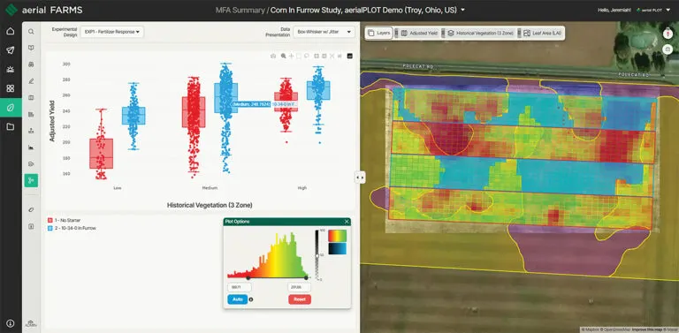Click the 'High' x-axis category label
679x333 pixels.
point(301,188)
